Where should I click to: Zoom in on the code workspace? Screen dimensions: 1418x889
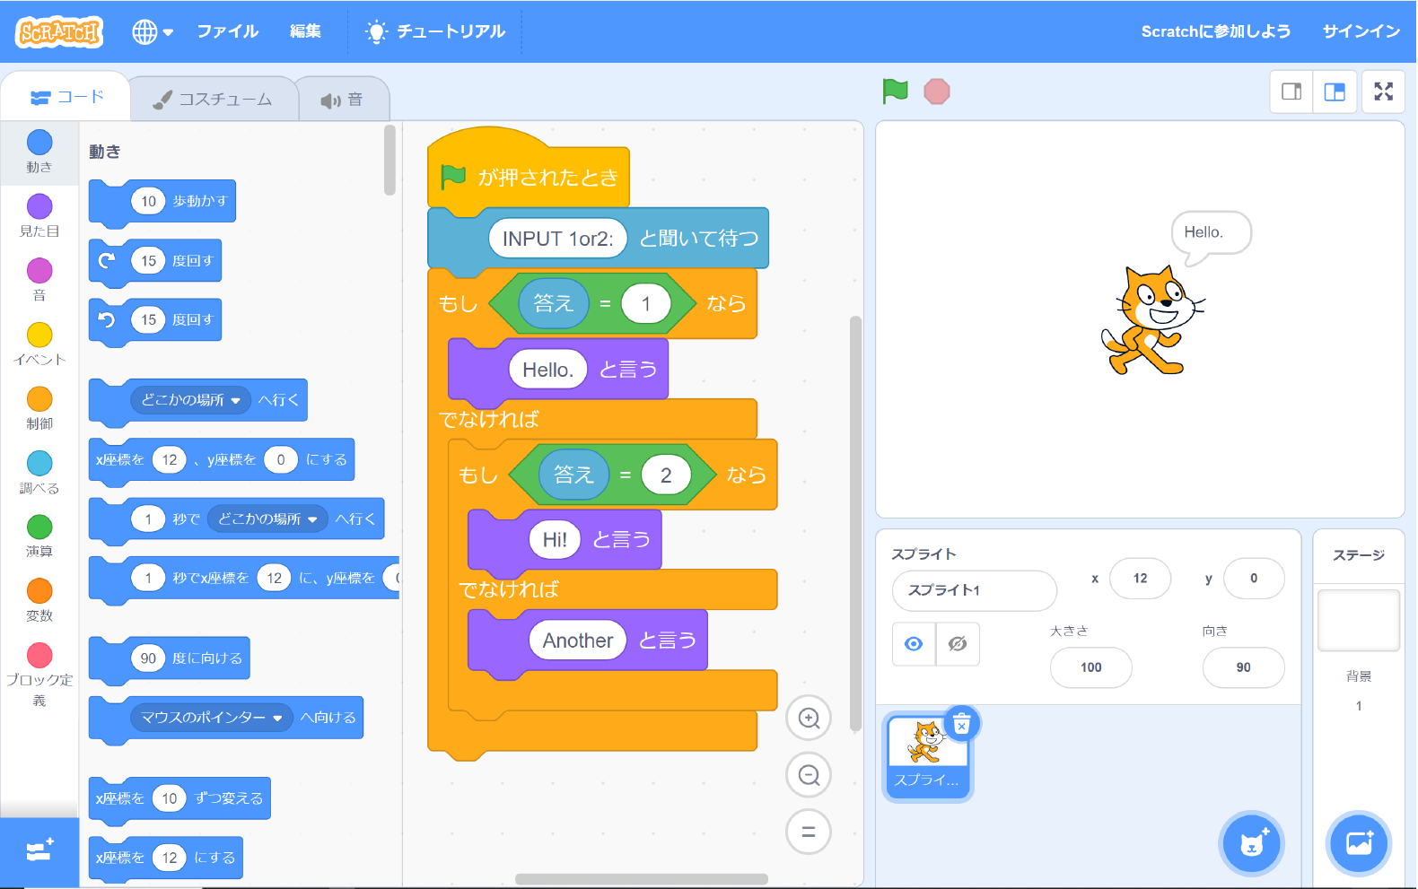(x=809, y=718)
